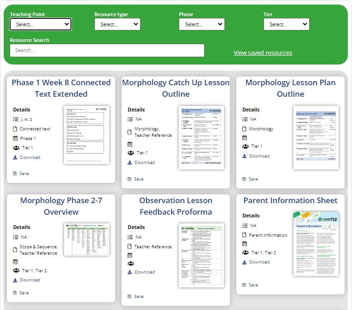Click download icon for Parent Information Sheet
This screenshot has height=310, width=352.
[x=245, y=262]
